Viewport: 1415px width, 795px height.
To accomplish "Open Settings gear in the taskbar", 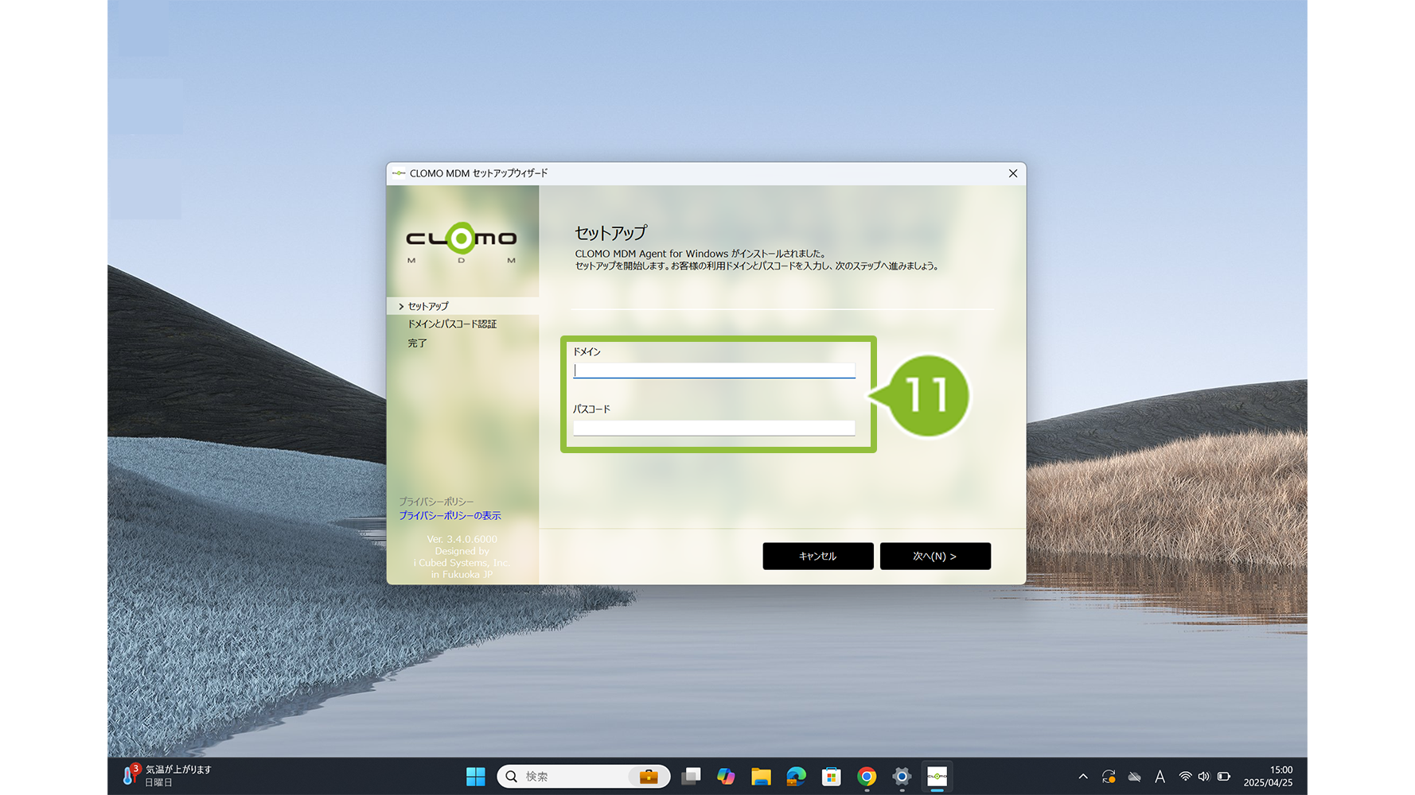I will point(902,777).
